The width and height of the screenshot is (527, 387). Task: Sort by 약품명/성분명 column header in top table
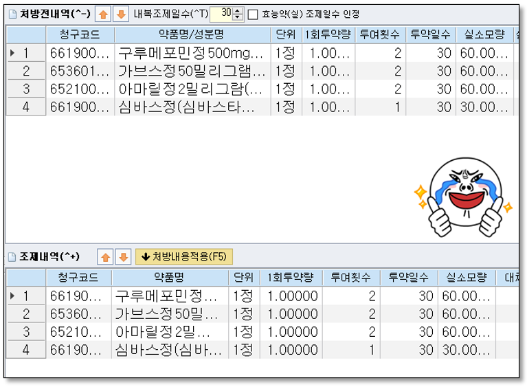[x=193, y=34]
